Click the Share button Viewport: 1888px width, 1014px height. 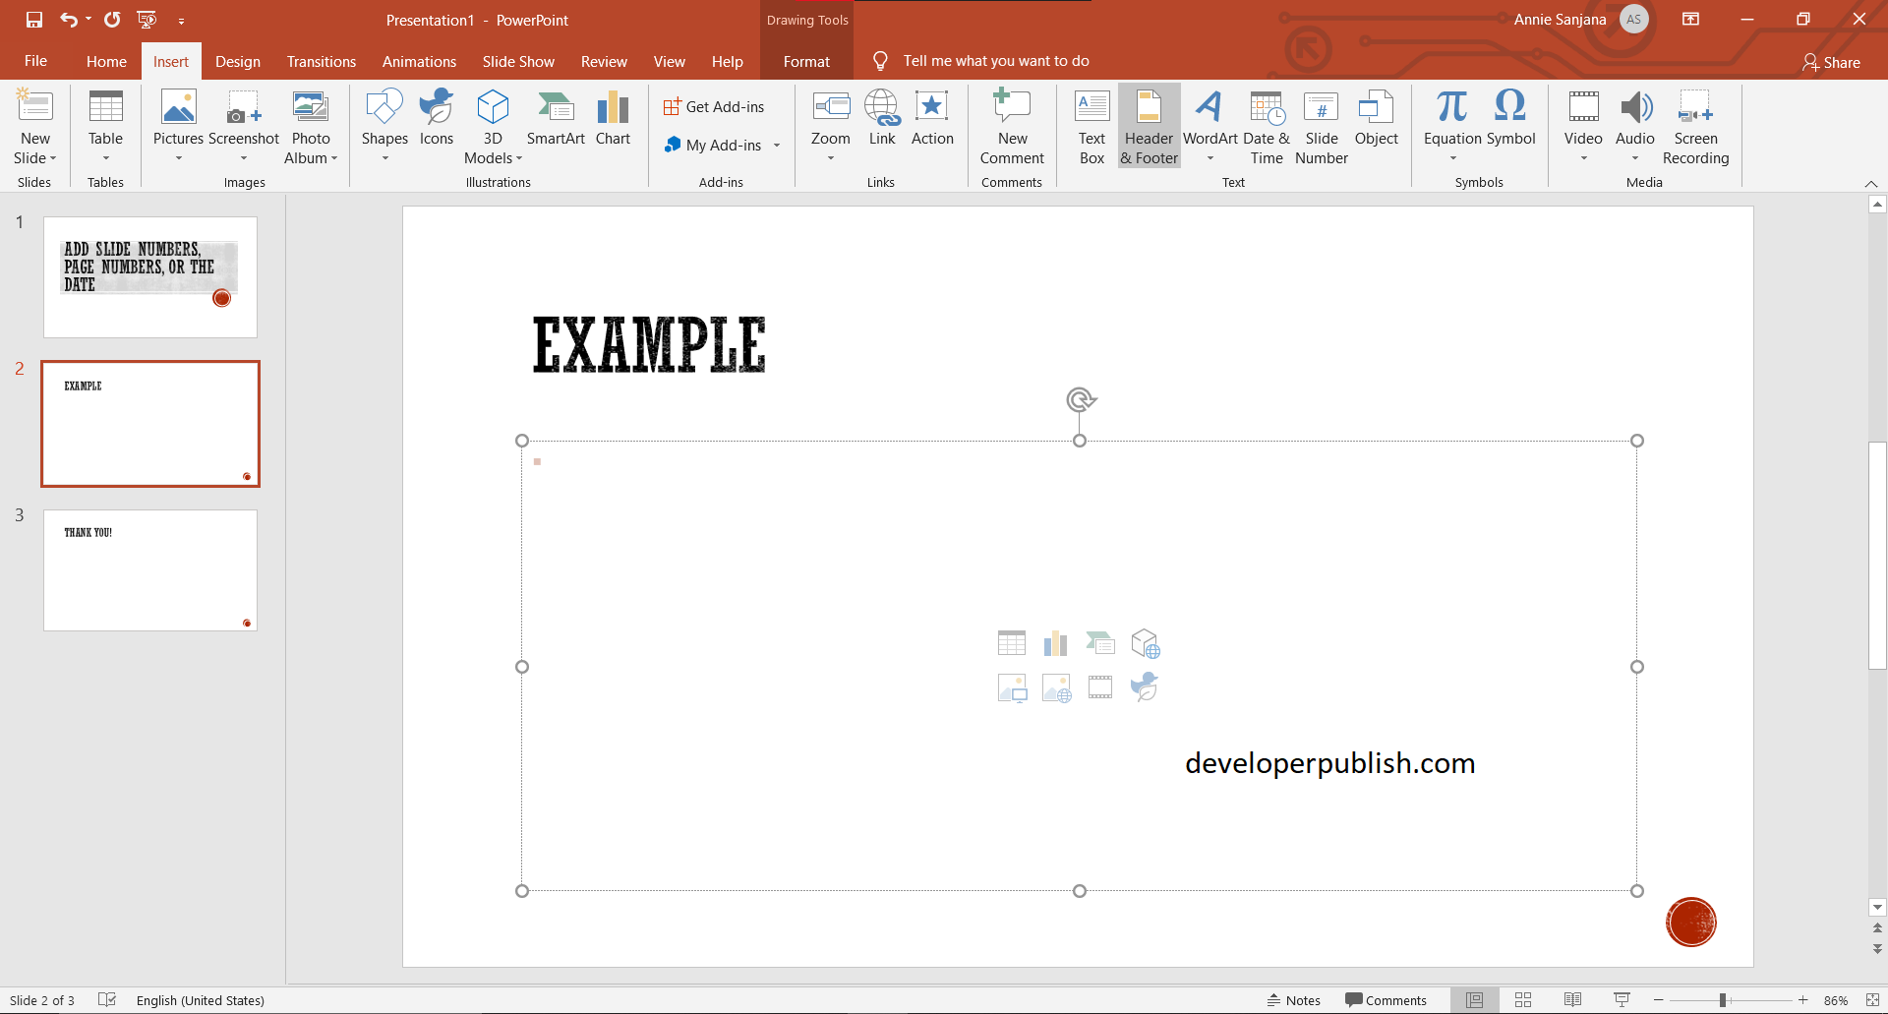pos(1833,62)
